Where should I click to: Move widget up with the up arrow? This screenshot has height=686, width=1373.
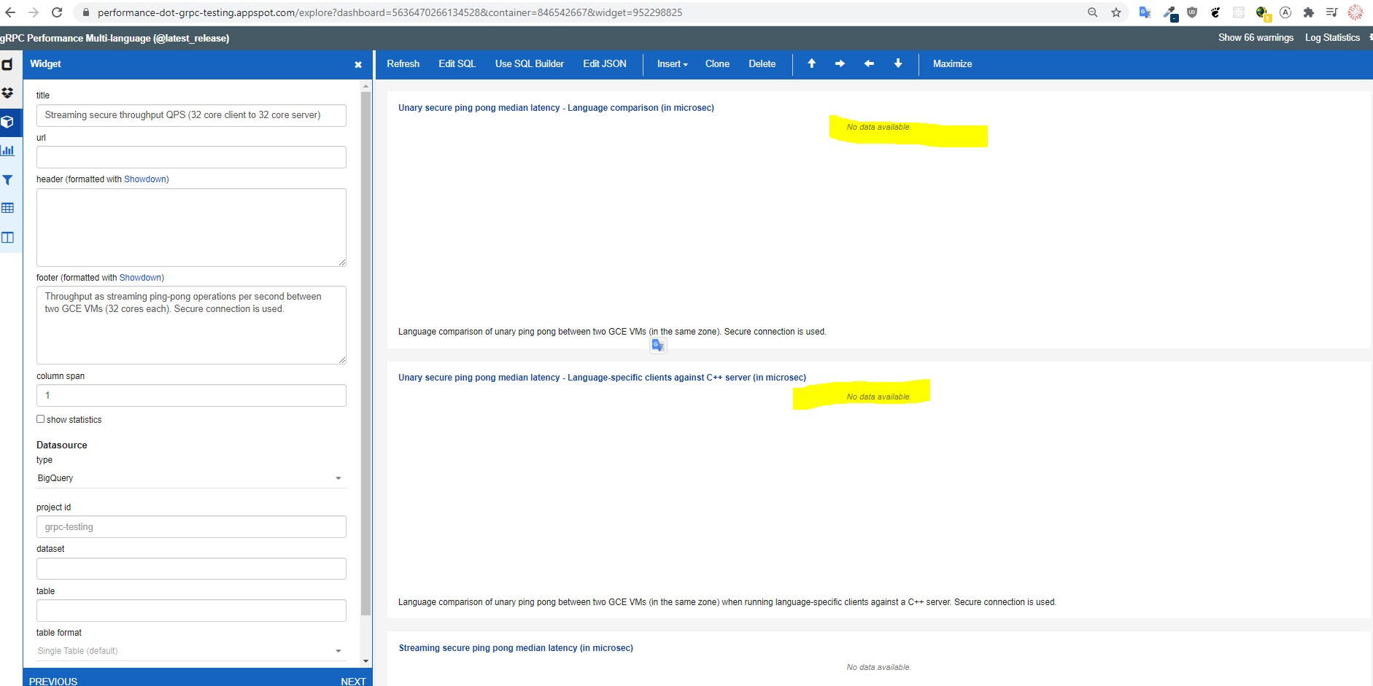point(811,63)
